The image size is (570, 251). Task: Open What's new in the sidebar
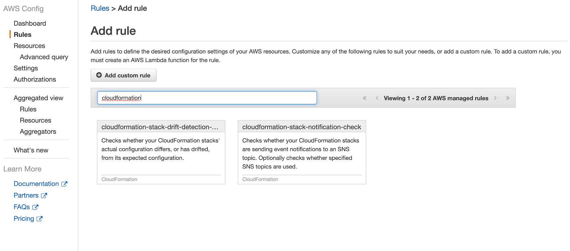[x=31, y=150]
